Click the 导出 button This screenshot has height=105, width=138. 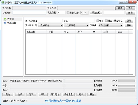[31, 95]
